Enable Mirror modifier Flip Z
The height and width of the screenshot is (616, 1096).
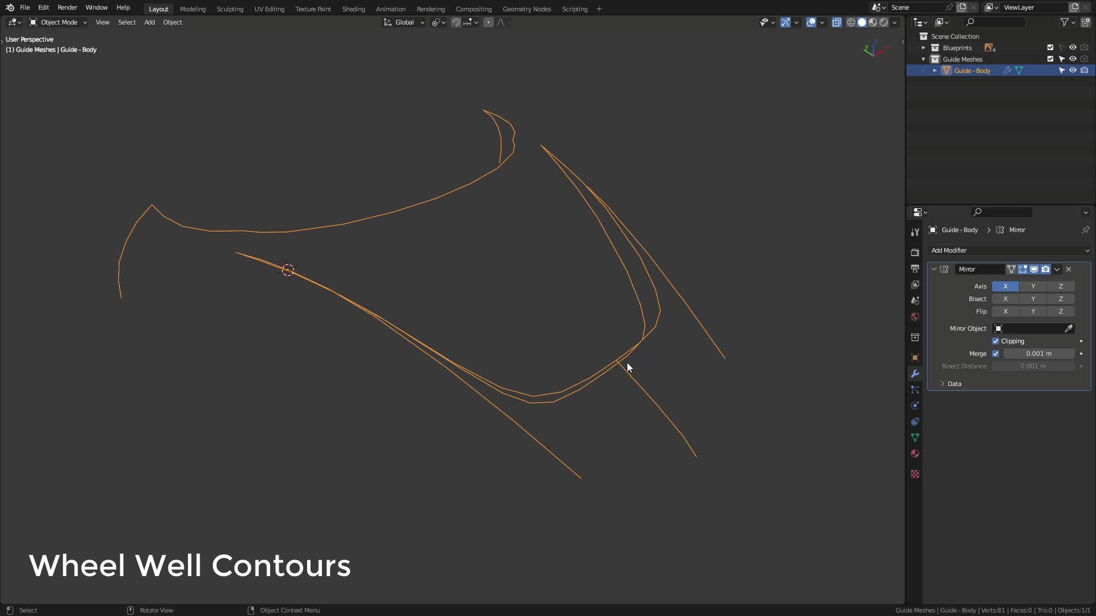click(1061, 311)
